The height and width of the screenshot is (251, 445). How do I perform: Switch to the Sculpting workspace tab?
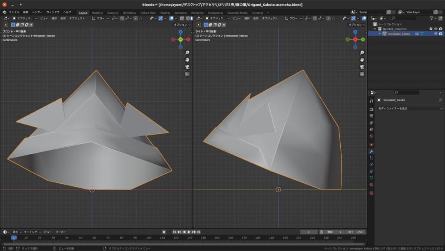pyautogui.click(x=113, y=13)
